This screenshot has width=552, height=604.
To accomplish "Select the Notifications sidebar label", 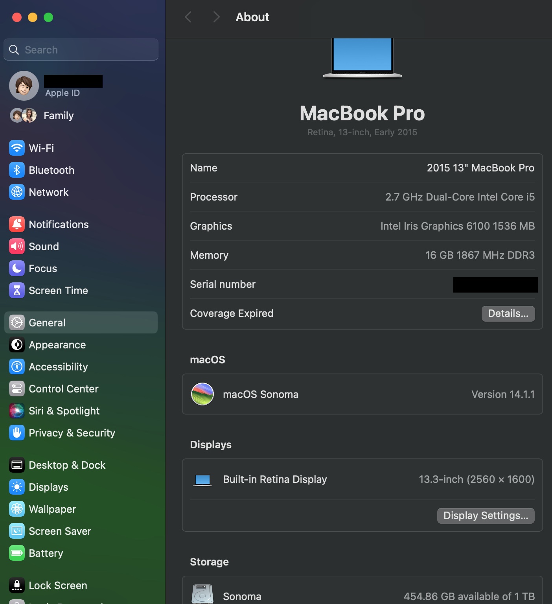I will [x=59, y=225].
